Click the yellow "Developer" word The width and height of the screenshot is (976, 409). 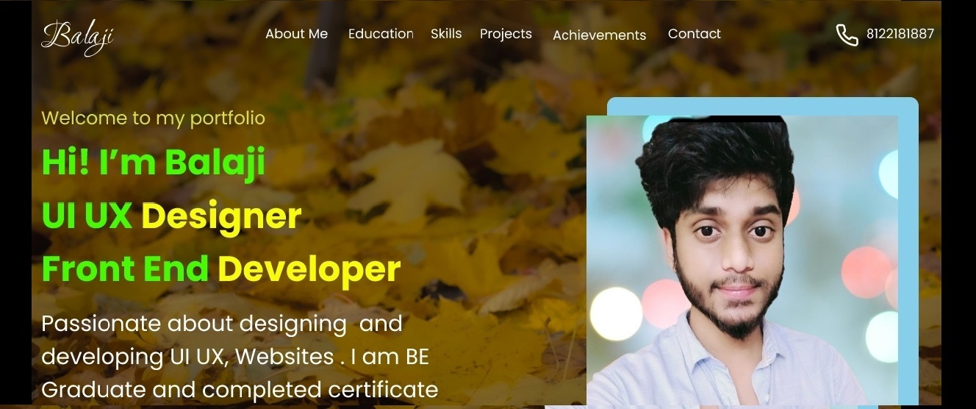pyautogui.click(x=309, y=270)
